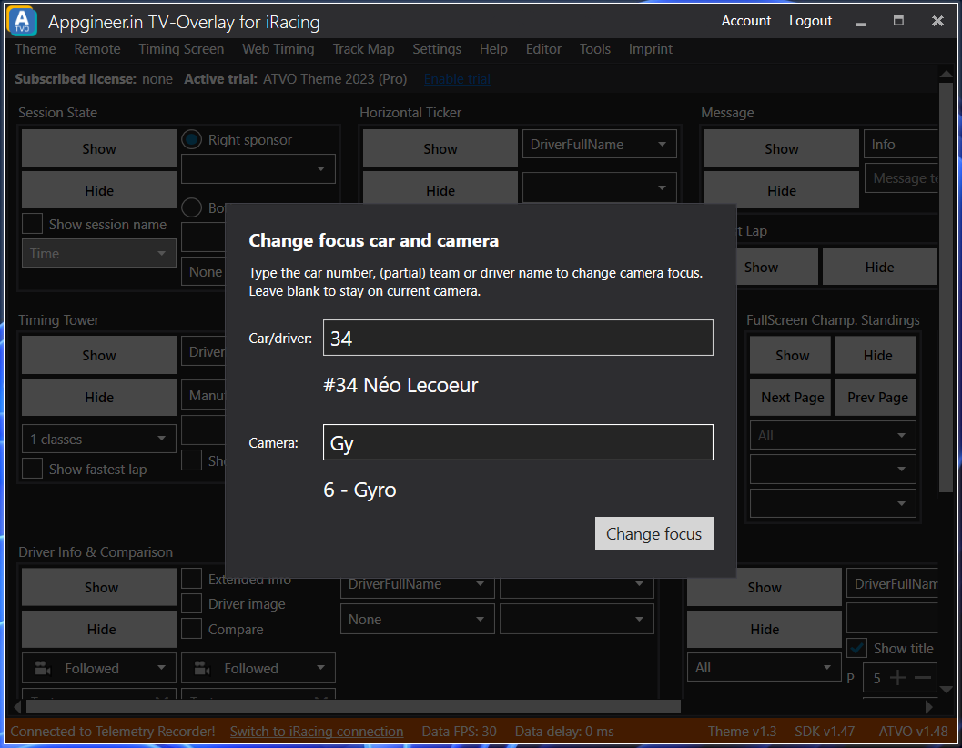This screenshot has width=962, height=748.
Task: Click Switch to iRacing connection link
Action: click(x=317, y=732)
